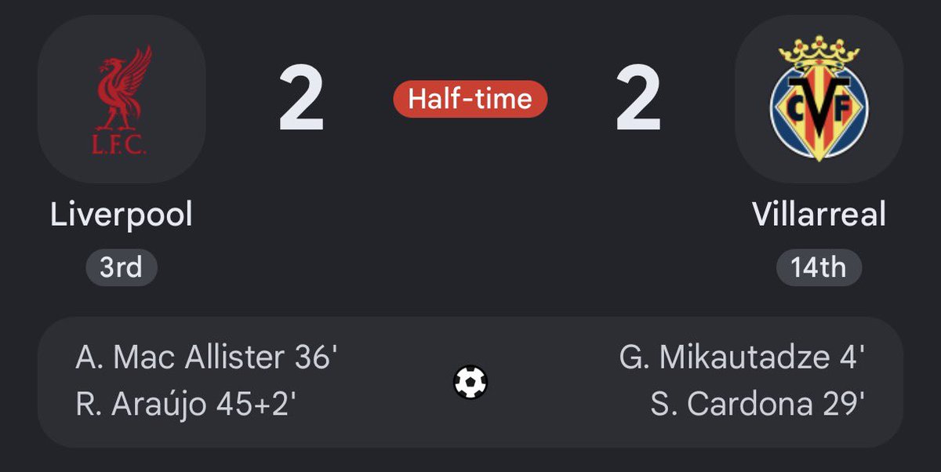Open the Villarreal club crest
Screen dimensions: 941x472
(819, 99)
